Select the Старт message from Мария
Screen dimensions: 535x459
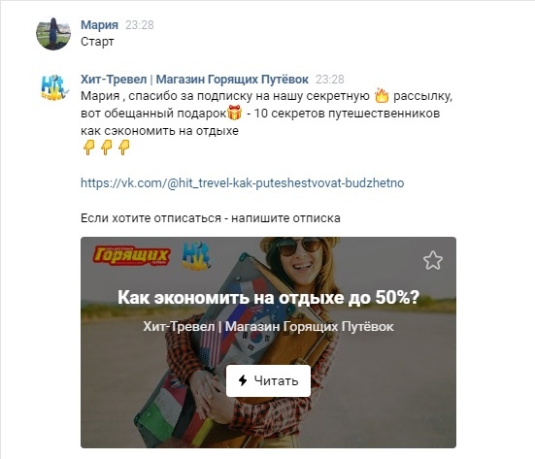click(x=97, y=42)
